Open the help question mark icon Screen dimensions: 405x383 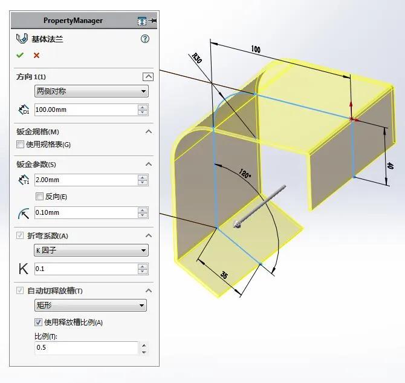145,39
